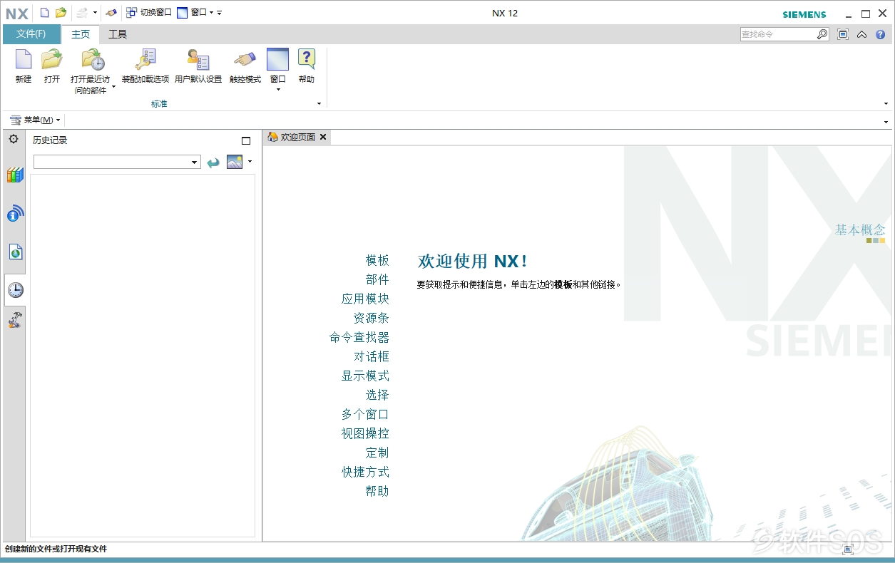Click the 查找命令 command search field
The image size is (895, 563).
777,34
